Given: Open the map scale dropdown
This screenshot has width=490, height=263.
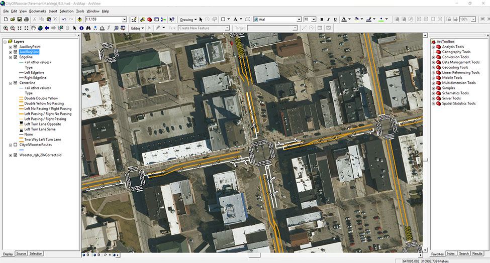Looking at the screenshot, I should pyautogui.click(x=125, y=20).
